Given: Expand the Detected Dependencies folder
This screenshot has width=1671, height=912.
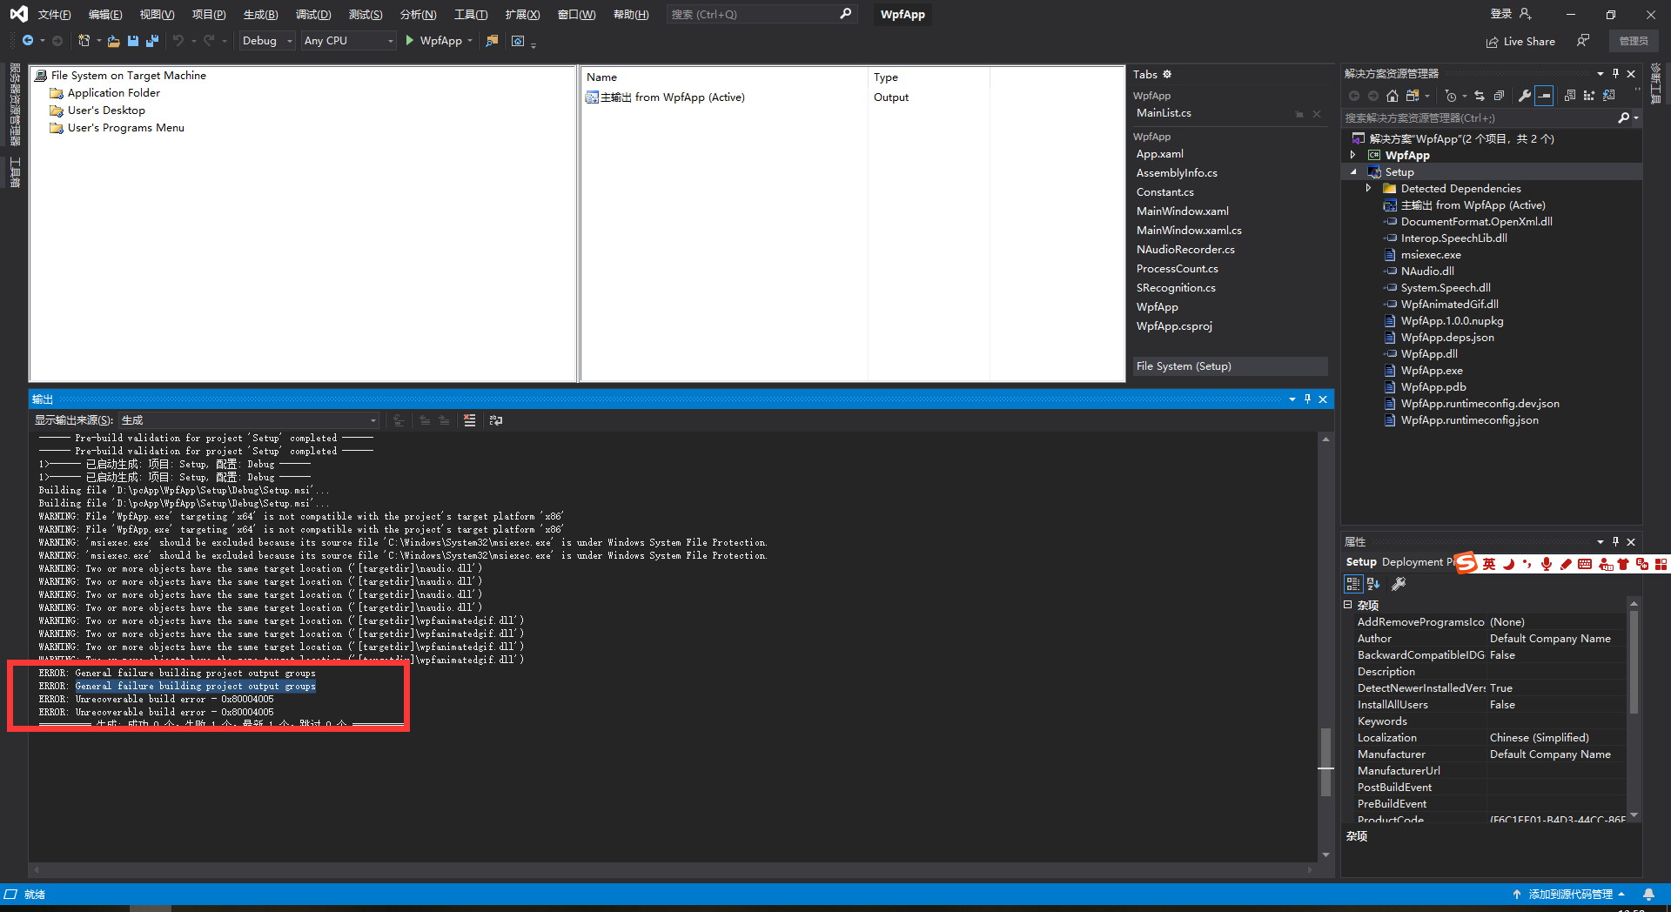Looking at the screenshot, I should coord(1368,188).
